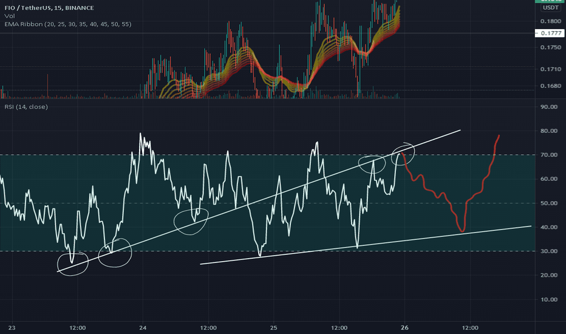Click the 50.00 RSI axis label

[x=549, y=203]
